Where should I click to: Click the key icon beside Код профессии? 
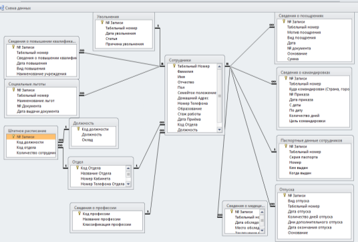coord(79,213)
